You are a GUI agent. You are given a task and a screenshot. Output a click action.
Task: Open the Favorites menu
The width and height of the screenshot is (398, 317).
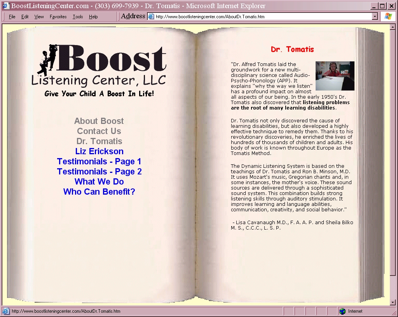click(x=58, y=17)
